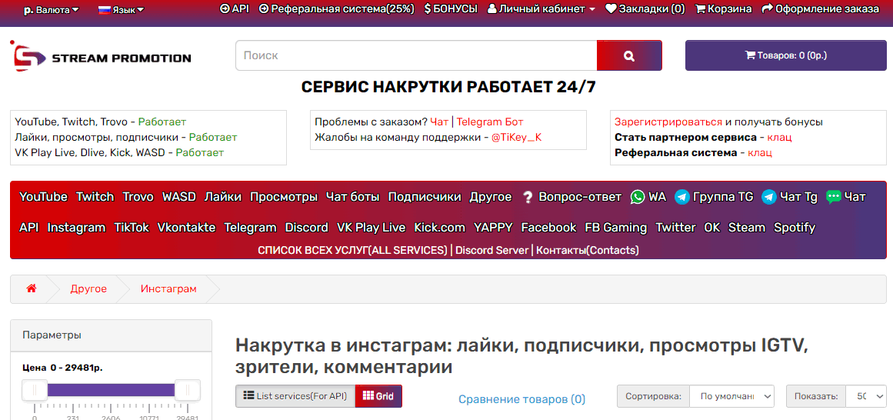Focus the Поиск search field
893x420 pixels.
pyautogui.click(x=416, y=55)
